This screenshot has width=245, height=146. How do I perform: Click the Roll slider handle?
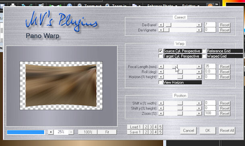[180, 72]
